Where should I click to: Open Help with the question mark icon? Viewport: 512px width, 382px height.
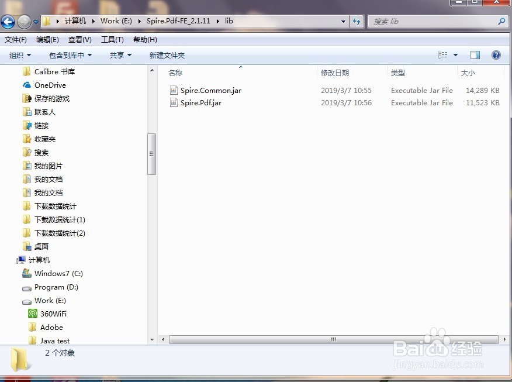point(496,55)
